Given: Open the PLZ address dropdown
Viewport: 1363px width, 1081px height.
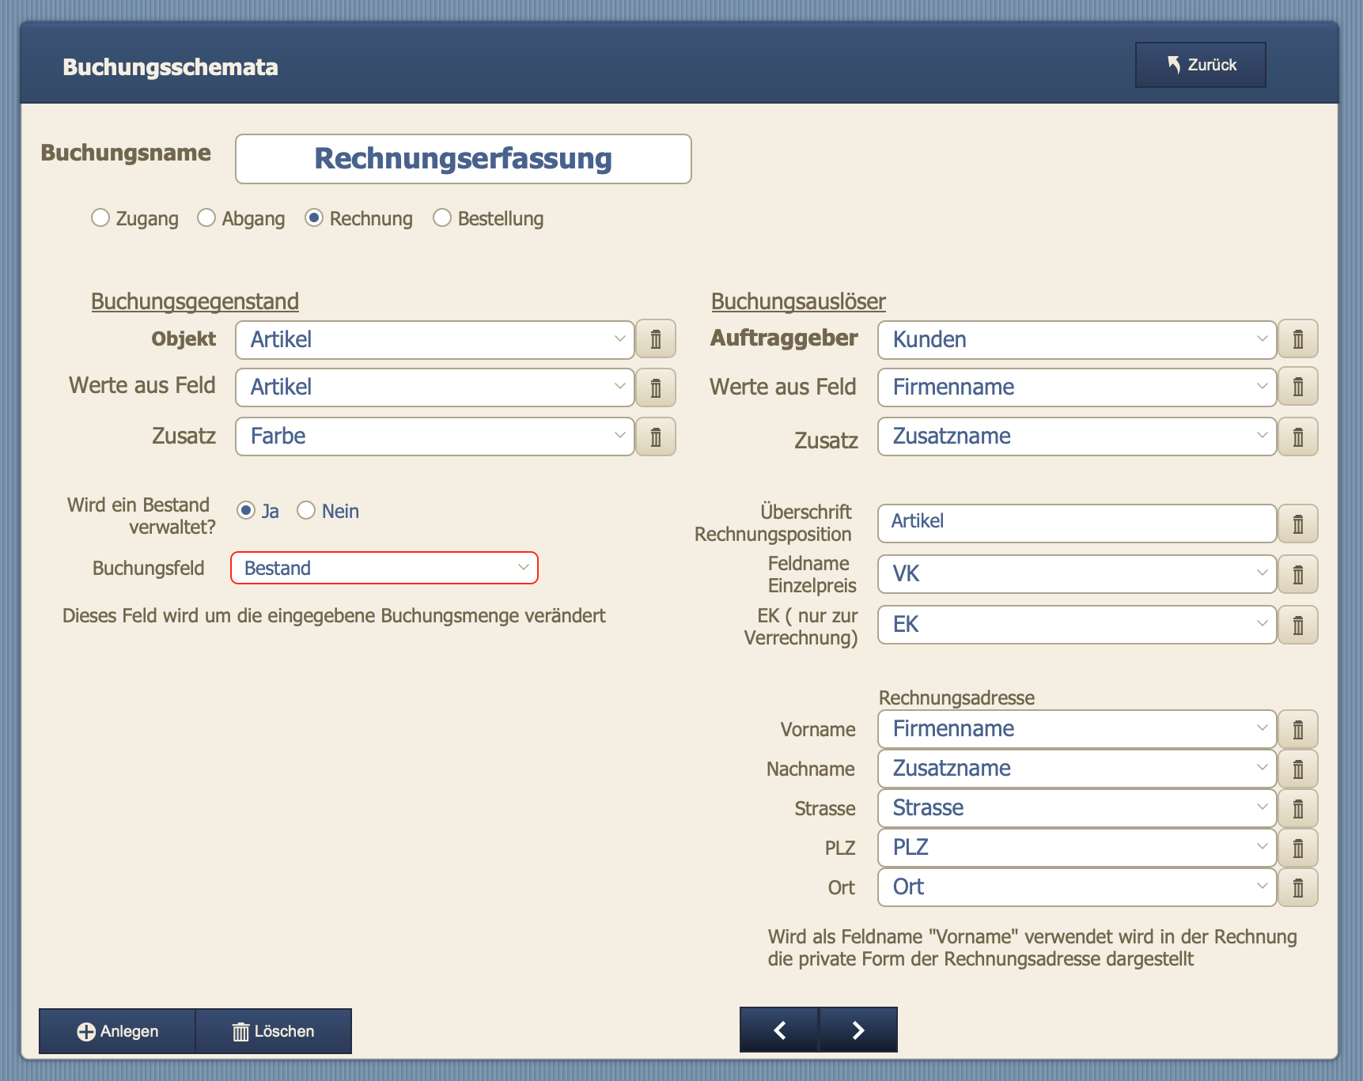Looking at the screenshot, I should tap(1077, 848).
